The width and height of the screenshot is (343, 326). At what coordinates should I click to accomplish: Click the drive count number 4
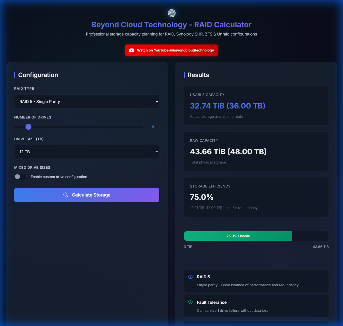[x=153, y=126]
